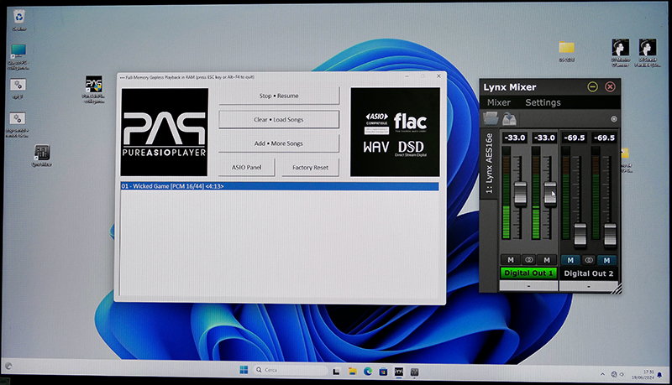Click the save scene icon in Lynx Mixer

(509, 118)
